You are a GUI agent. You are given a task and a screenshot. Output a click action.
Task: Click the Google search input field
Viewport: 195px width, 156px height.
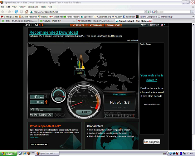coord(173,12)
